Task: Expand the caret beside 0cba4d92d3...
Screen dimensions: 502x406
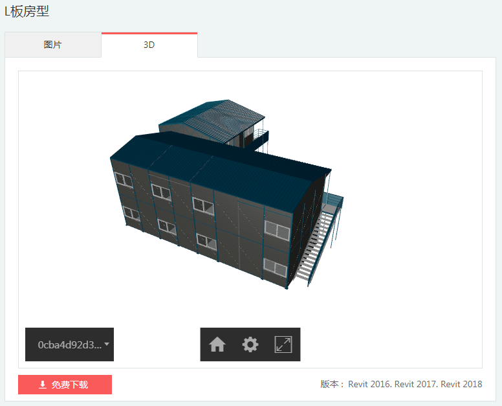Action: point(106,344)
